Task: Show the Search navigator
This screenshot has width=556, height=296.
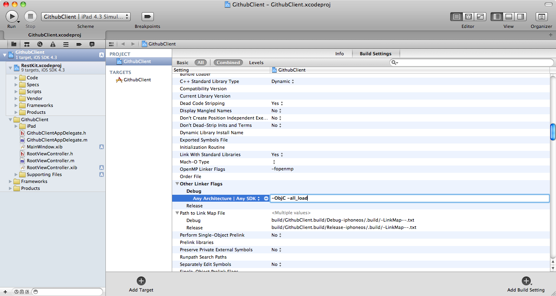Action: click(x=40, y=44)
